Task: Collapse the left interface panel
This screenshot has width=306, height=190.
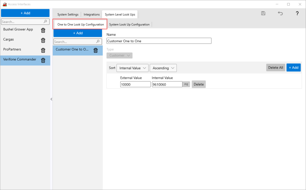Action: [x=51, y=99]
